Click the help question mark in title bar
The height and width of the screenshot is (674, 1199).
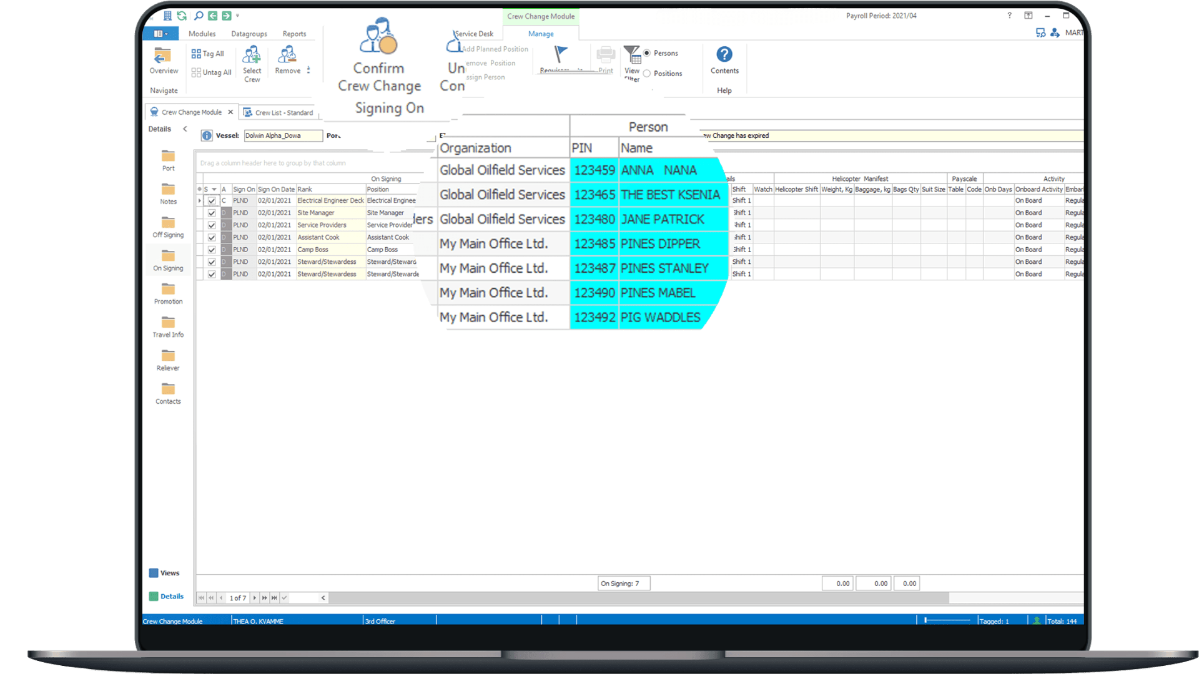pos(1009,16)
